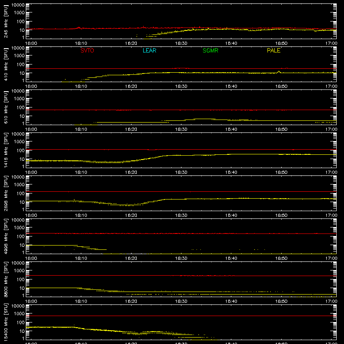Click the 1000 tick of the 410 MHz axis
Image resolution: width=344 pixels, height=344 pixels.
coord(19,56)
